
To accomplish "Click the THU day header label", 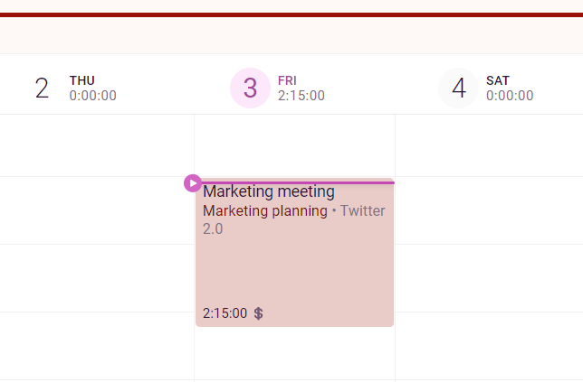I will pyautogui.click(x=81, y=80).
